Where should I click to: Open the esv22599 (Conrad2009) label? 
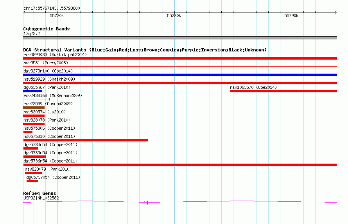pos(48,104)
